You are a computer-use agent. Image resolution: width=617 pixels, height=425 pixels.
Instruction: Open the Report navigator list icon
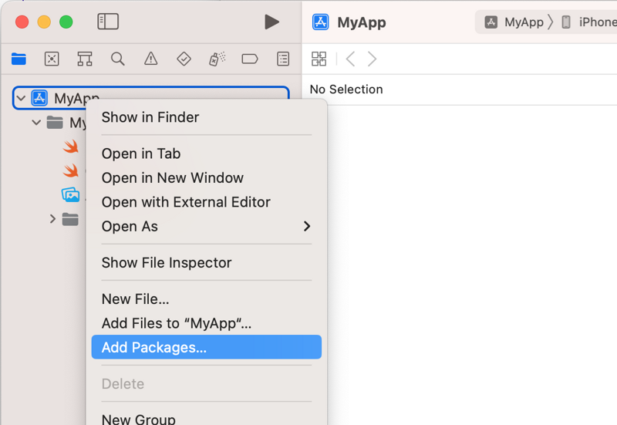(x=283, y=59)
